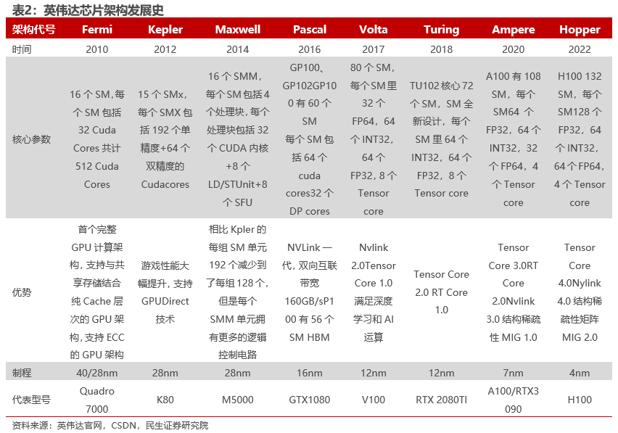This screenshot has width=618, height=433.
Task: Click Hopper advantage cell with MIG 2.0
Action: 580,292
